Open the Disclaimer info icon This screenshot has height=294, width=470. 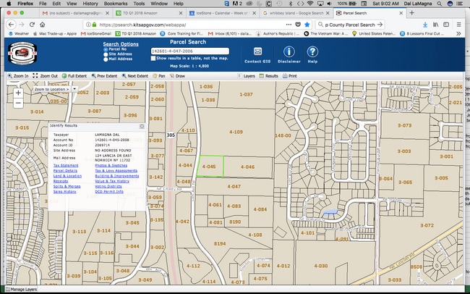289,51
